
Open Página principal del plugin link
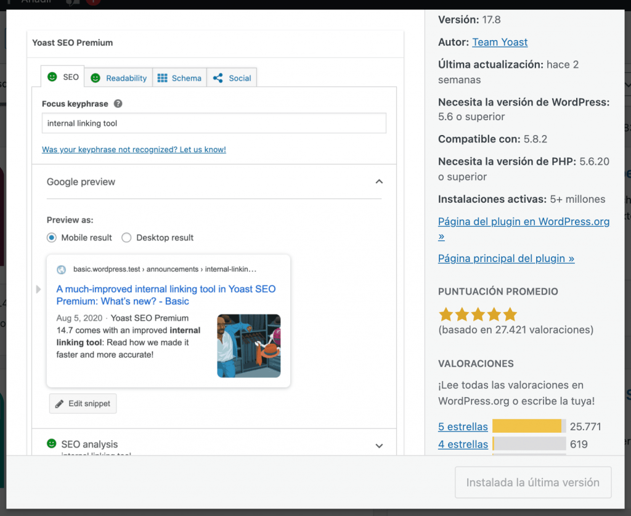point(507,258)
